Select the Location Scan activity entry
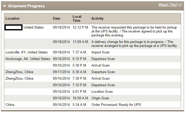The image size is (185, 114). pyautogui.click(x=102, y=91)
